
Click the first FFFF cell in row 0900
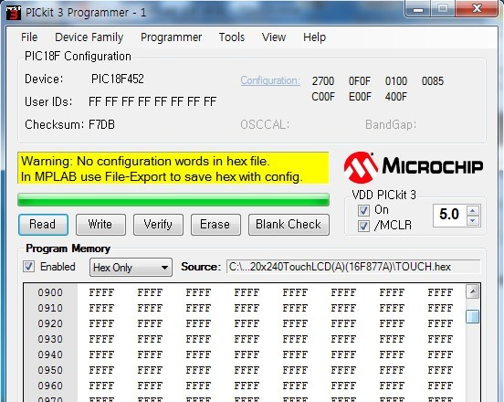pyautogui.click(x=101, y=292)
